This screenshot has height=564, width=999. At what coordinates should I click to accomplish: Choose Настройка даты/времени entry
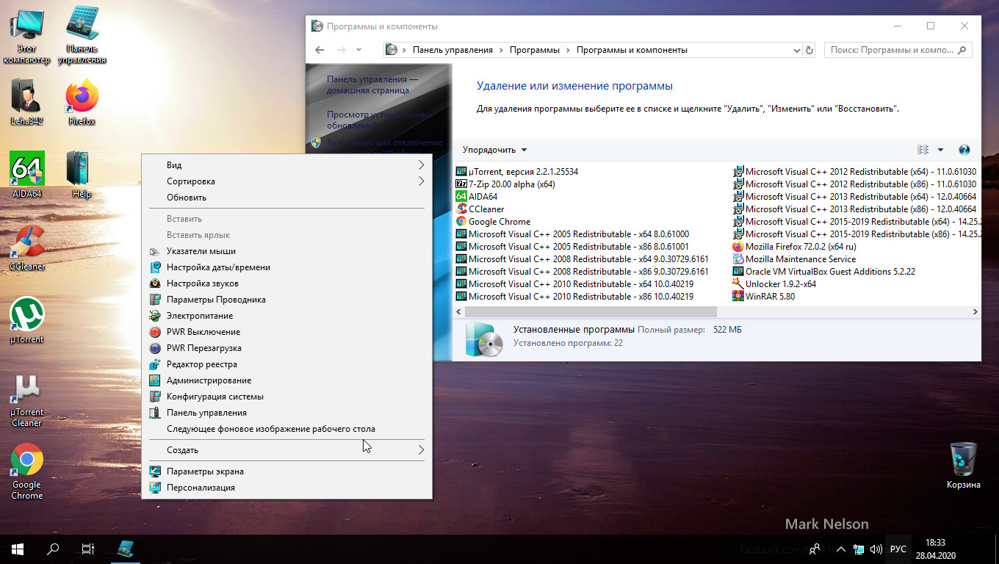286,267
